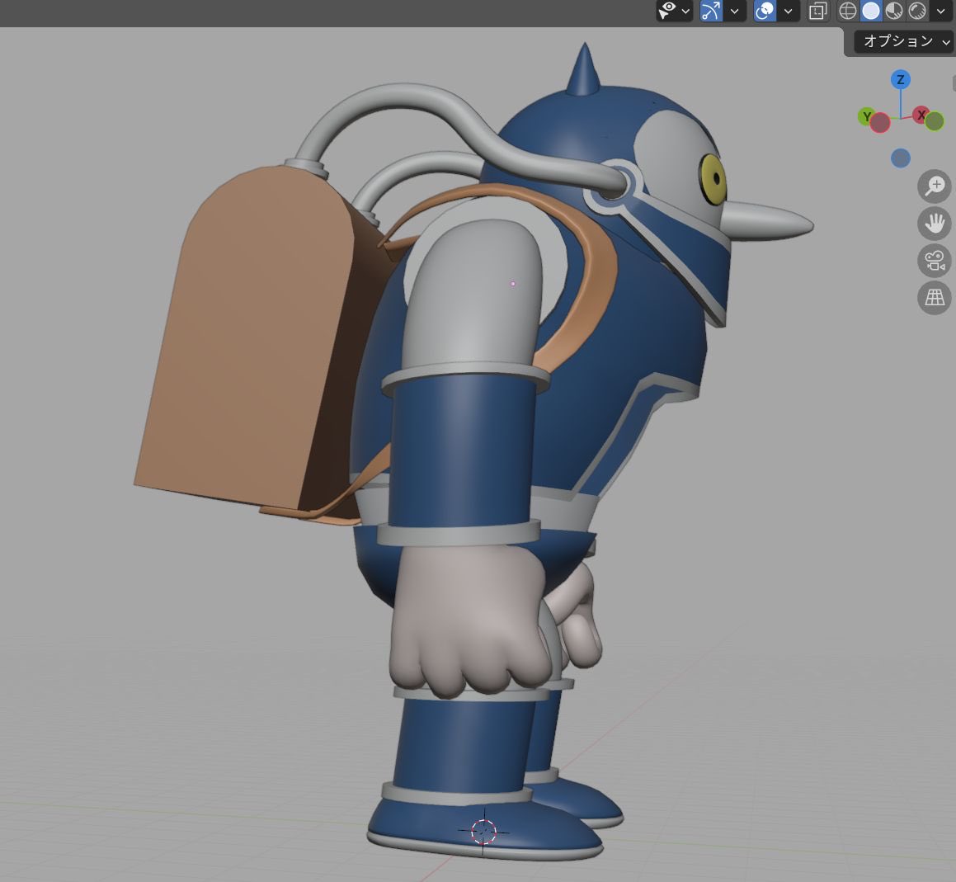Switch to rendered viewport shading

click(x=917, y=11)
